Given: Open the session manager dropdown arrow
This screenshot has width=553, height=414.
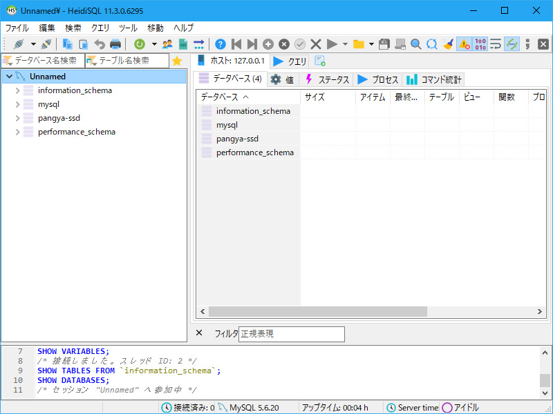Looking at the screenshot, I should coord(33,44).
